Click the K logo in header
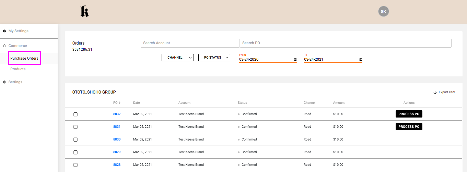467x172 pixels. point(84,12)
